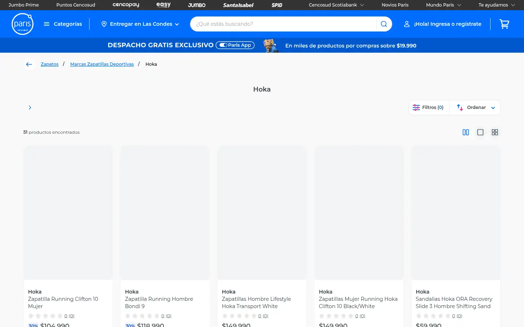Switch to grid product view
524x327 pixels.
(495, 132)
